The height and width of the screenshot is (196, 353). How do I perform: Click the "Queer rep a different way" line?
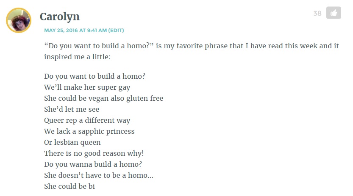pos(87,120)
